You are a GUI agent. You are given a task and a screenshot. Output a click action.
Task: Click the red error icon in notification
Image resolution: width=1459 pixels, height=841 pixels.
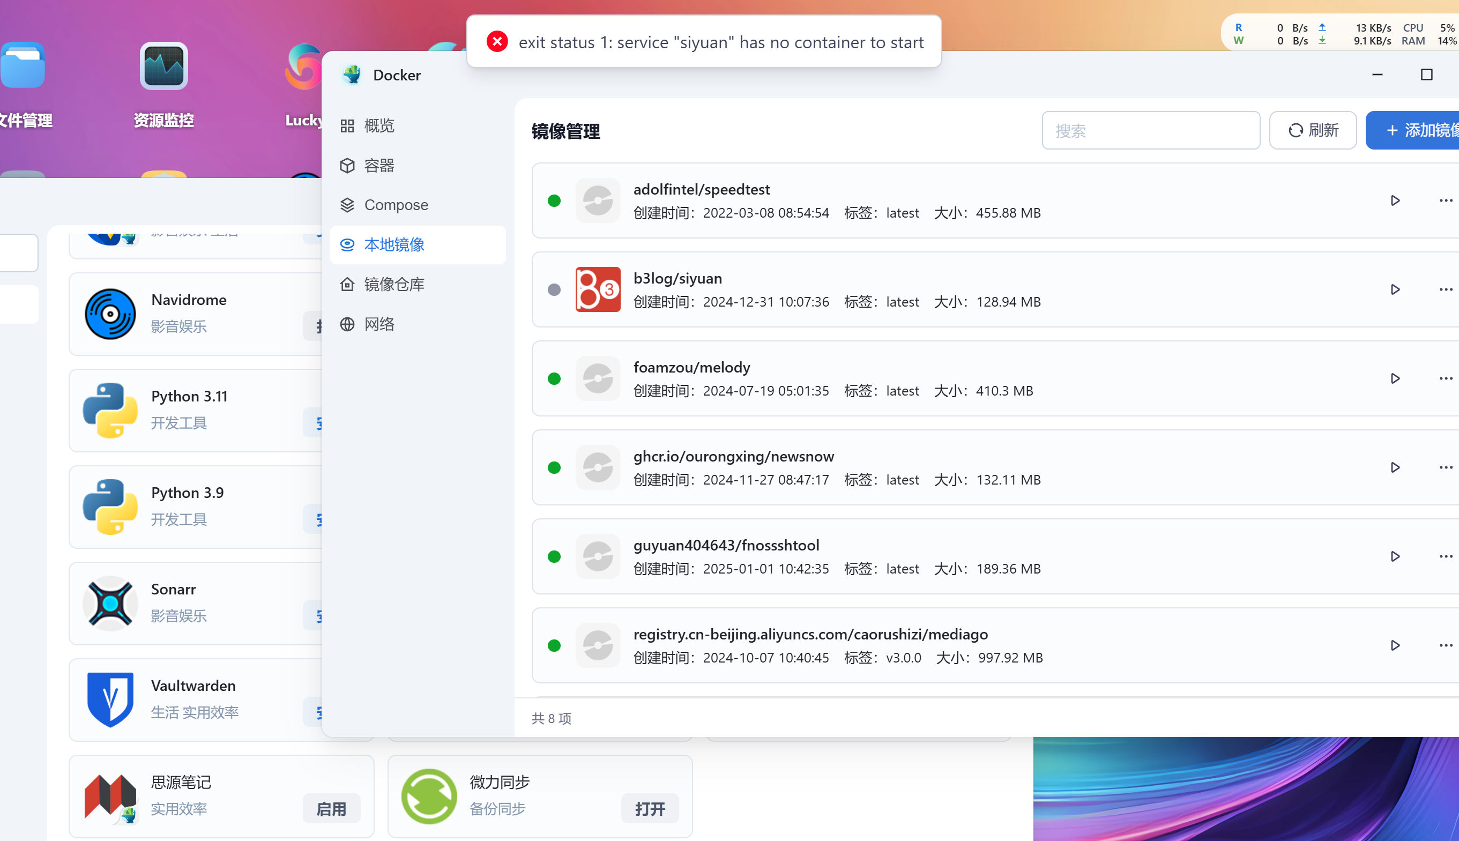[497, 42]
